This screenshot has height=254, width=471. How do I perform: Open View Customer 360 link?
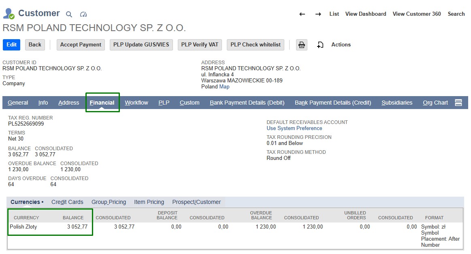pos(417,14)
